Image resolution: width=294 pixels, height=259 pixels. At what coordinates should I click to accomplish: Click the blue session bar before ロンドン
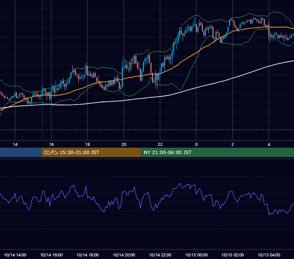click(x=21, y=152)
